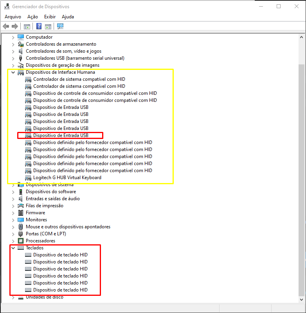This screenshot has height=313, width=306.
Task: Minimize the Gerenciador de Dispositivos window
Action: [x=261, y=6]
